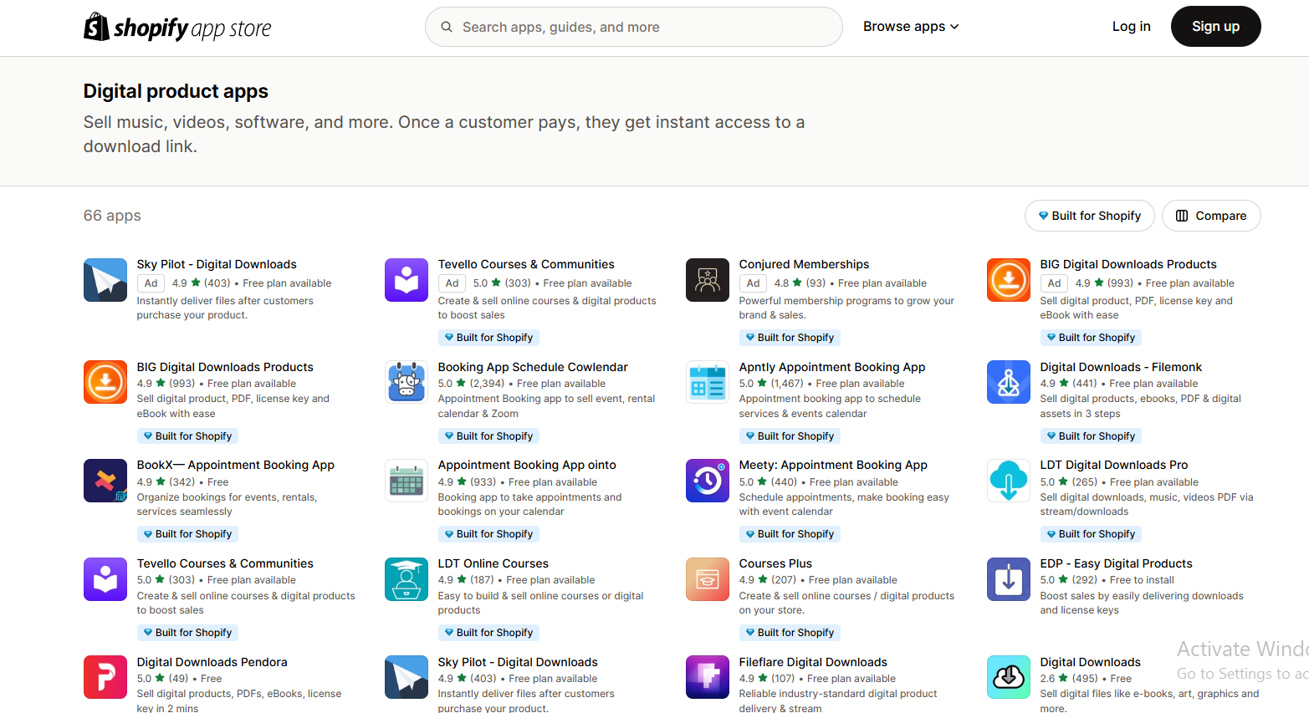Click 'Sell digital products, ebooks, PDF' Filemonk description

point(1141,406)
